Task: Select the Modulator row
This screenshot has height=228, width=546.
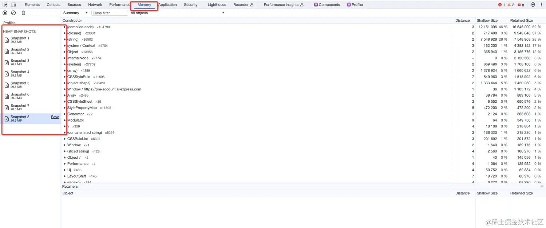Action: pos(303,120)
